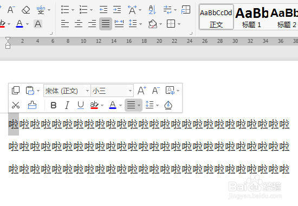Apply the 正文 style
The width and height of the screenshot is (298, 206).
pos(216,17)
